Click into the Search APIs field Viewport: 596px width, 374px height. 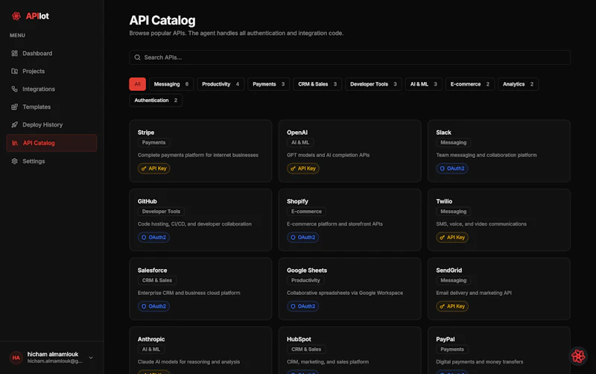tap(349, 57)
